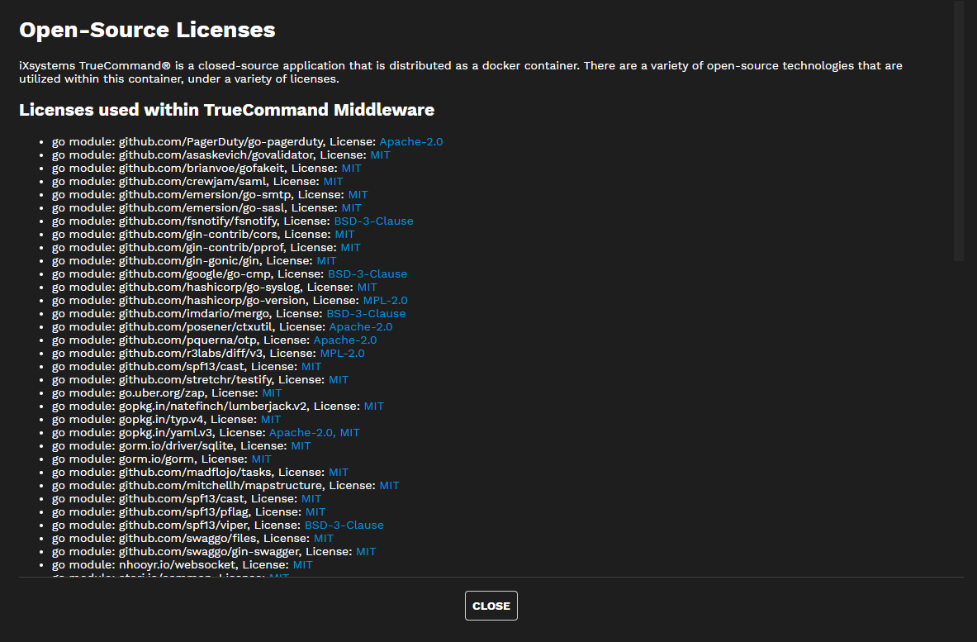Image resolution: width=977 pixels, height=642 pixels.
Task: Click the license list vertical scrollbar
Action: point(958,132)
